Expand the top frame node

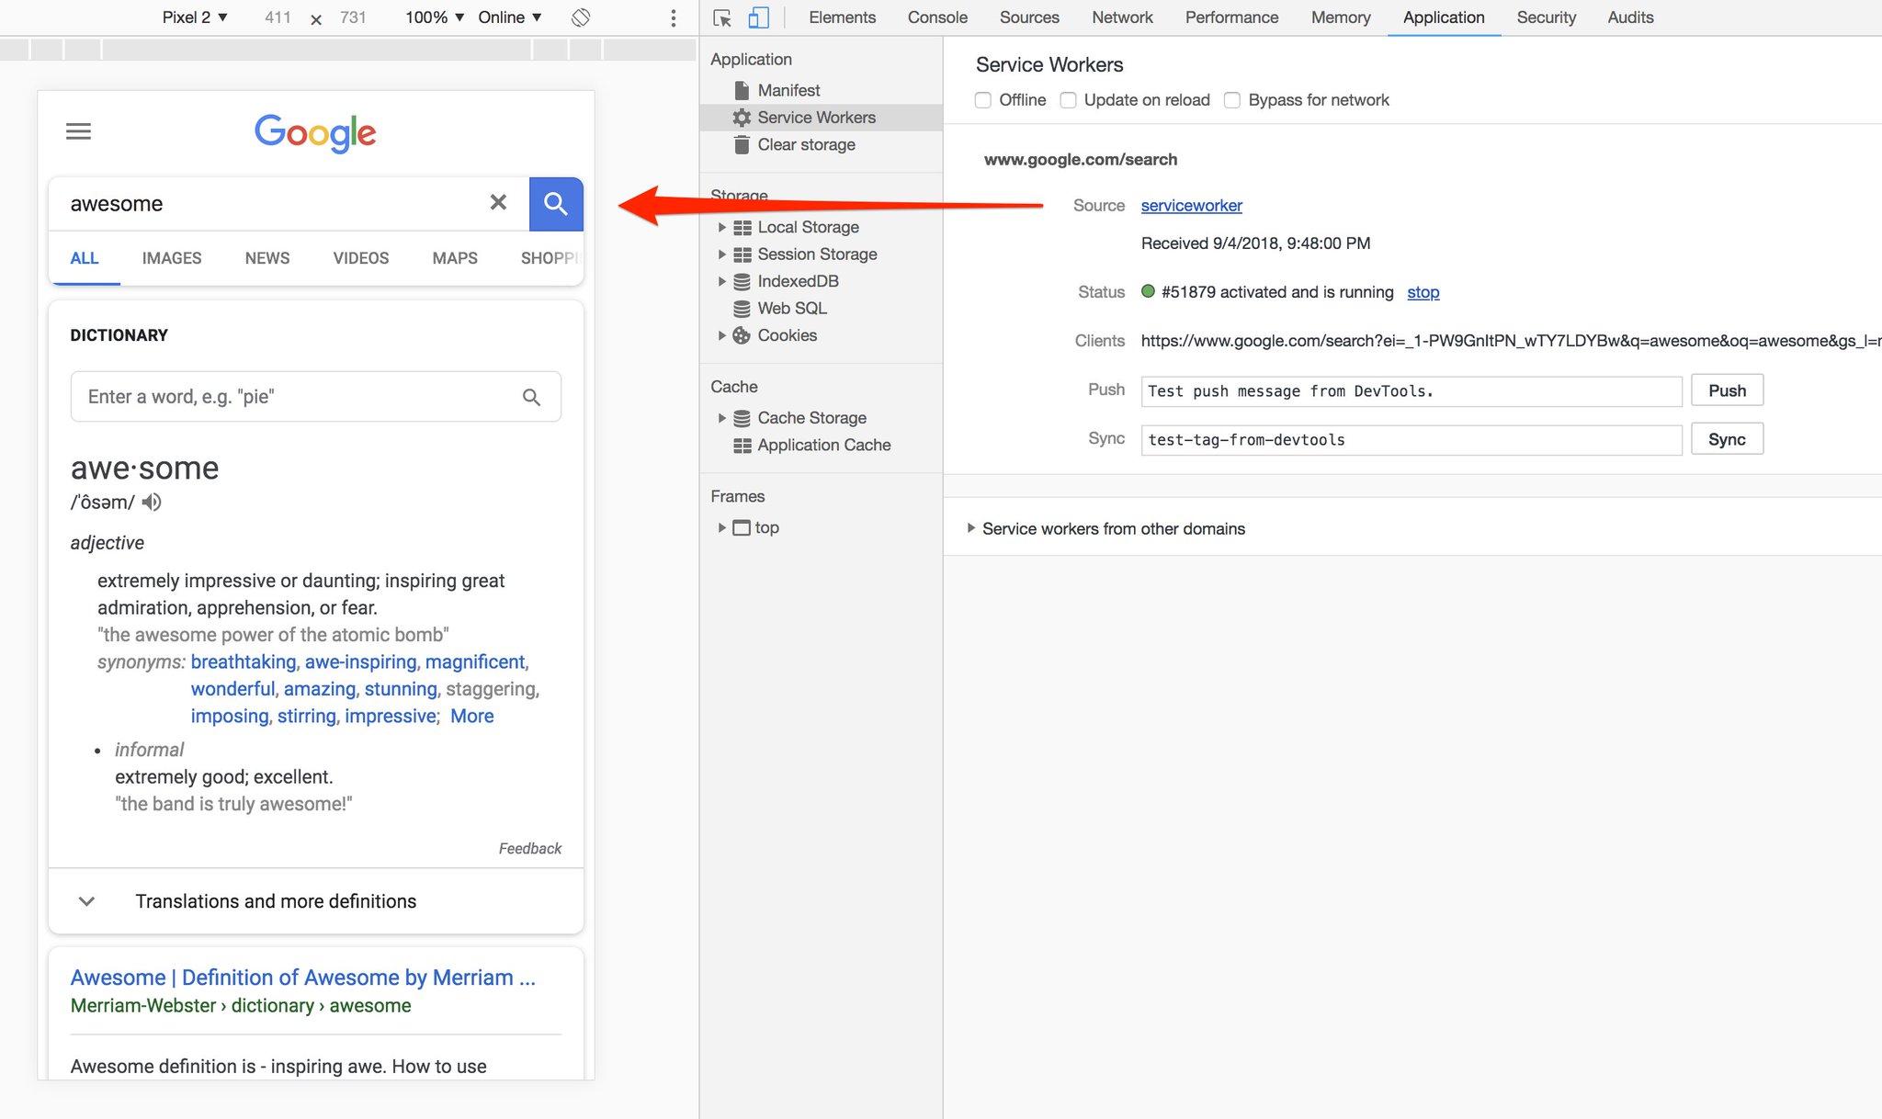point(722,527)
